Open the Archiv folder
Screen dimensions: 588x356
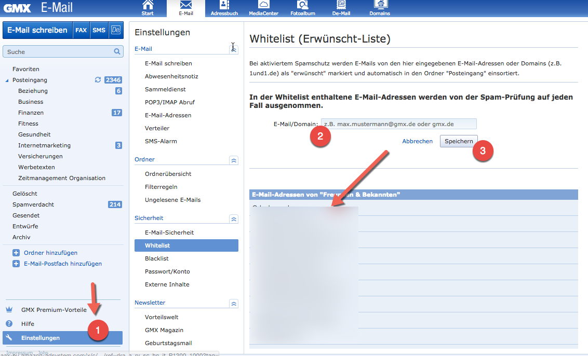[x=21, y=237]
